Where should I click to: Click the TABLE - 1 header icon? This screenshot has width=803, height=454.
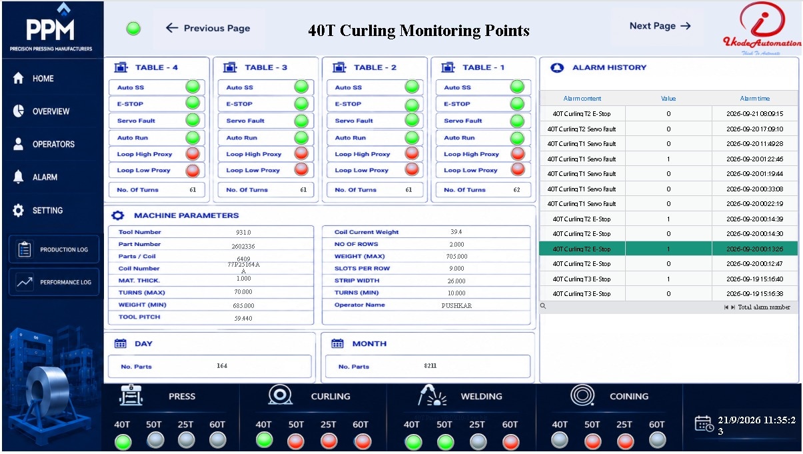coord(448,67)
